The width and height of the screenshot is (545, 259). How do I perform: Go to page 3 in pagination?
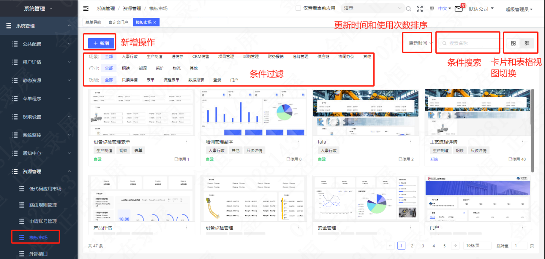[x=423, y=246]
